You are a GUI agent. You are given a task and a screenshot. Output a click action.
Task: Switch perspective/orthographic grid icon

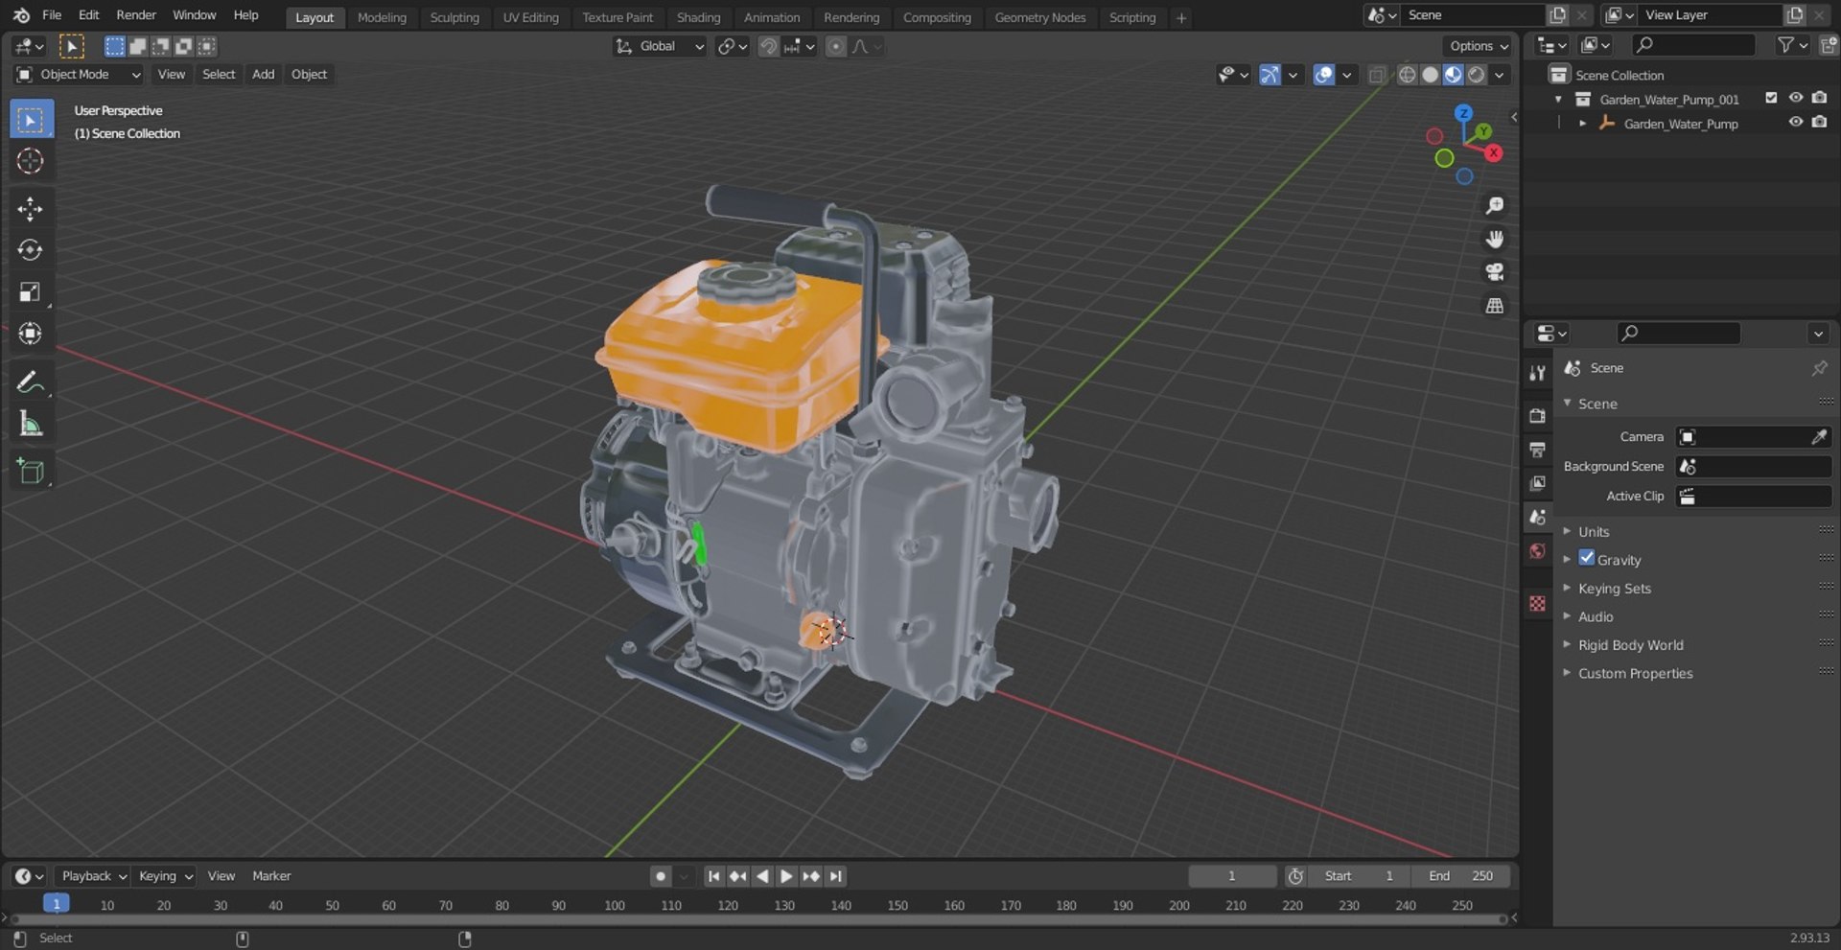(1494, 306)
